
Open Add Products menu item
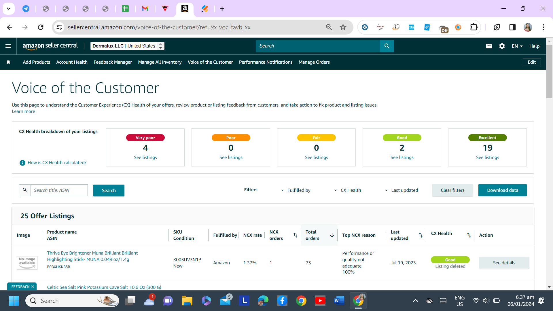36,62
